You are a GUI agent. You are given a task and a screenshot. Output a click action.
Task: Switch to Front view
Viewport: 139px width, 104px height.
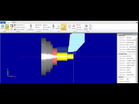pos(79,29)
